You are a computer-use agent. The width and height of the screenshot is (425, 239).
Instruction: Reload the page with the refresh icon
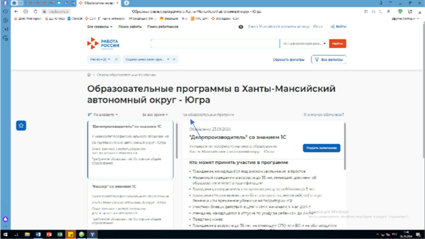click(35, 12)
